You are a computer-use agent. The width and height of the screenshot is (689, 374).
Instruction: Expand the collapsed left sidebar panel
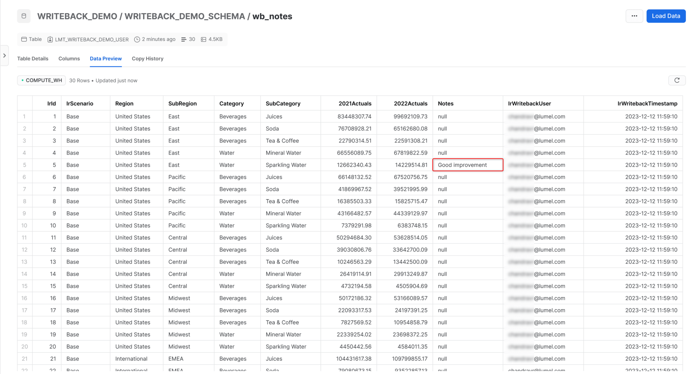tap(5, 55)
